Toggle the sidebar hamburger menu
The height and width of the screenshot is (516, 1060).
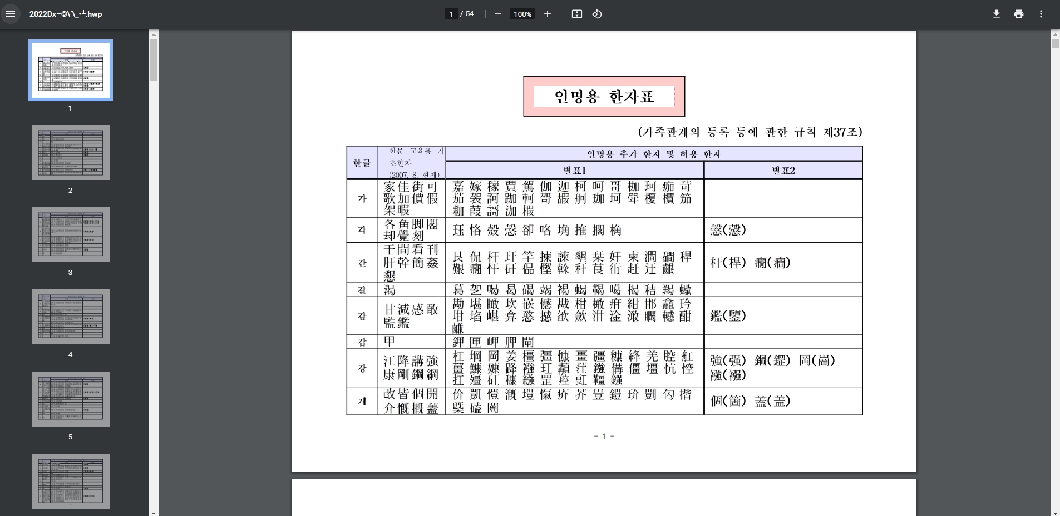coord(11,14)
